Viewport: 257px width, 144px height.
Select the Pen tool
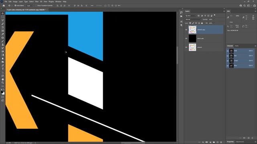(3, 65)
